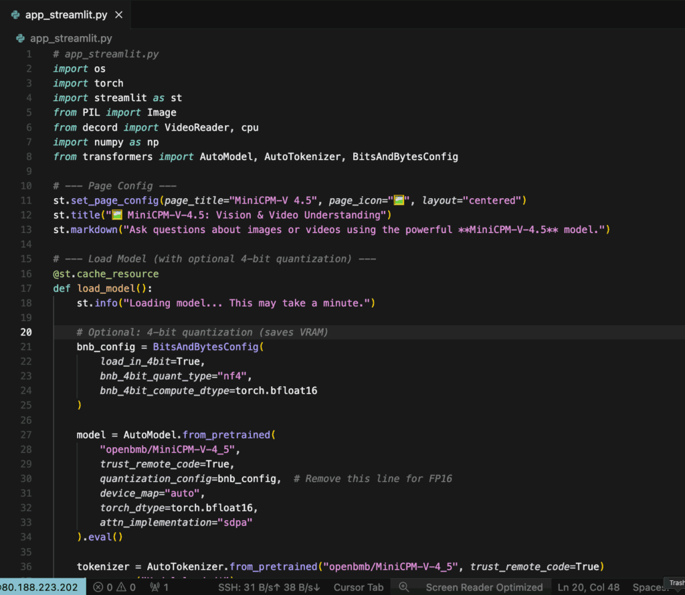Image resolution: width=685 pixels, height=595 pixels.
Task: Click '# Remove this line for FP16' comment
Action: pyautogui.click(x=373, y=479)
